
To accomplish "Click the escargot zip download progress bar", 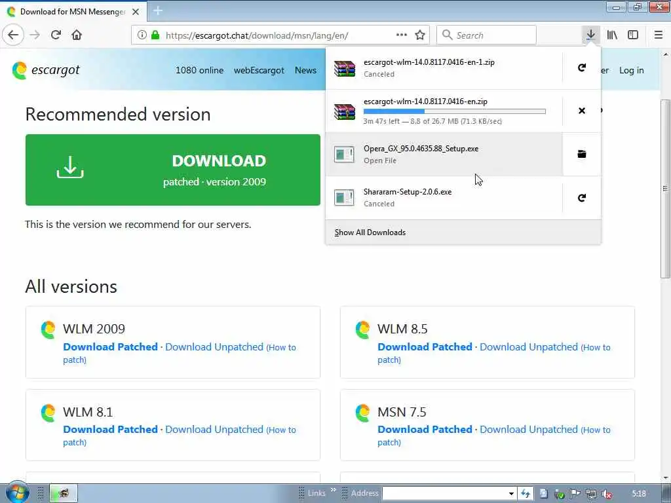I will coord(455,111).
